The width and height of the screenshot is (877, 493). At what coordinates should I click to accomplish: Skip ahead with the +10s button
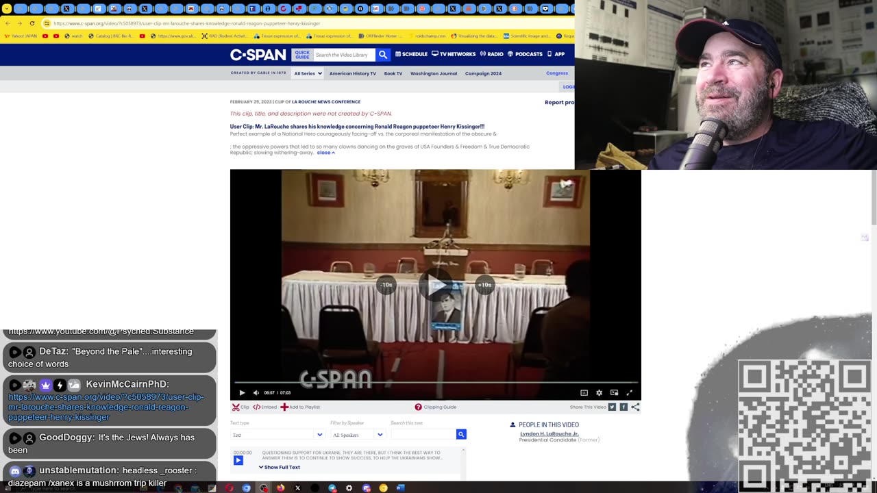click(484, 285)
